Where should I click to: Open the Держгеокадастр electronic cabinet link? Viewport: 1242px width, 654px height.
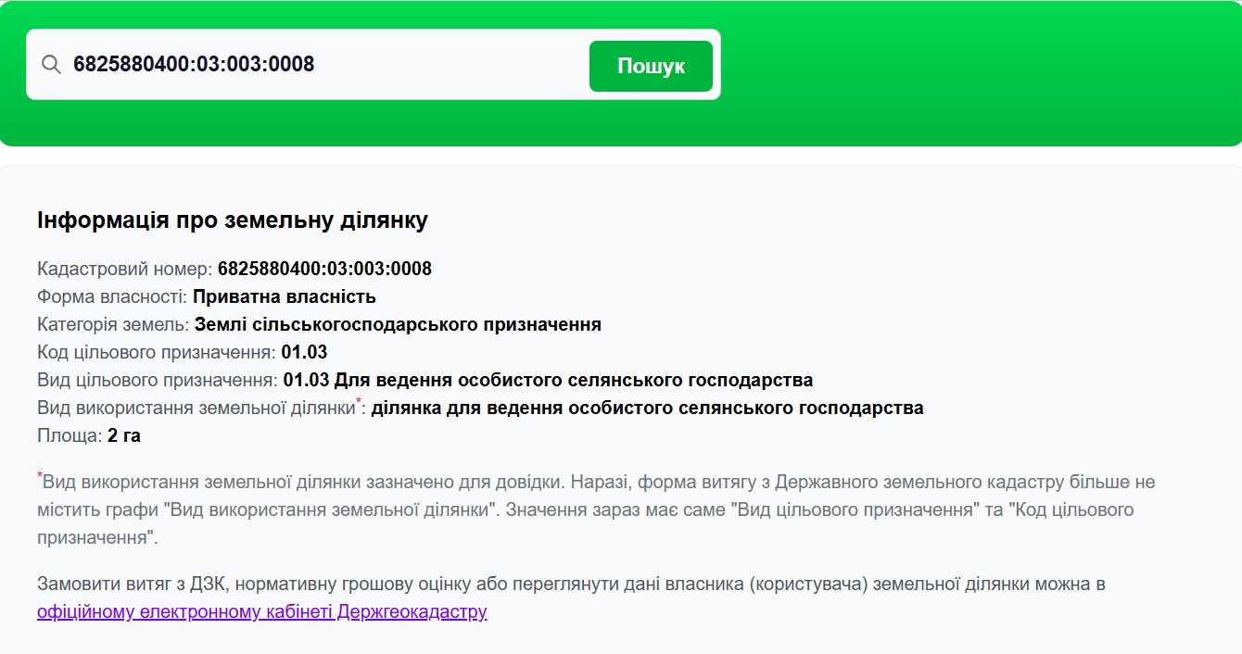click(x=261, y=612)
